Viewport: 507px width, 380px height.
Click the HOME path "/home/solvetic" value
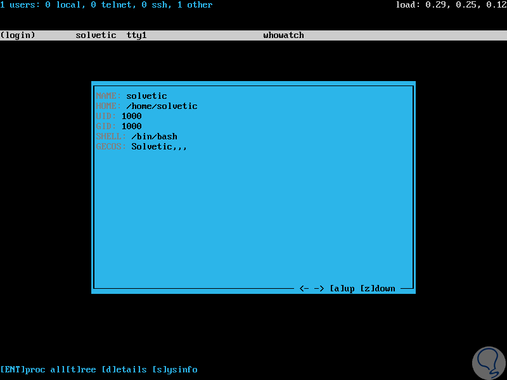point(161,106)
